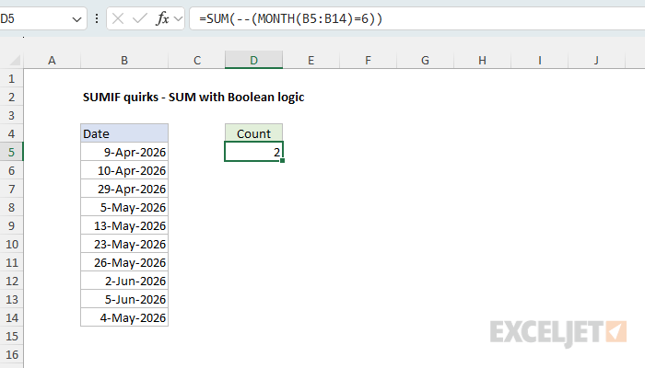Confirm formula entry with checkmark icon
Screen dimensions: 645x368
pyautogui.click(x=140, y=19)
